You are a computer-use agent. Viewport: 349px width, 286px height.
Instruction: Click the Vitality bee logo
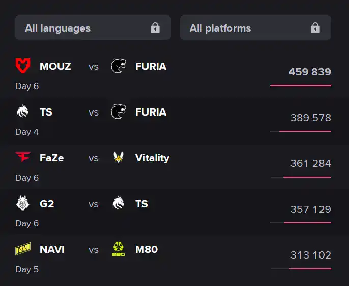(x=119, y=158)
